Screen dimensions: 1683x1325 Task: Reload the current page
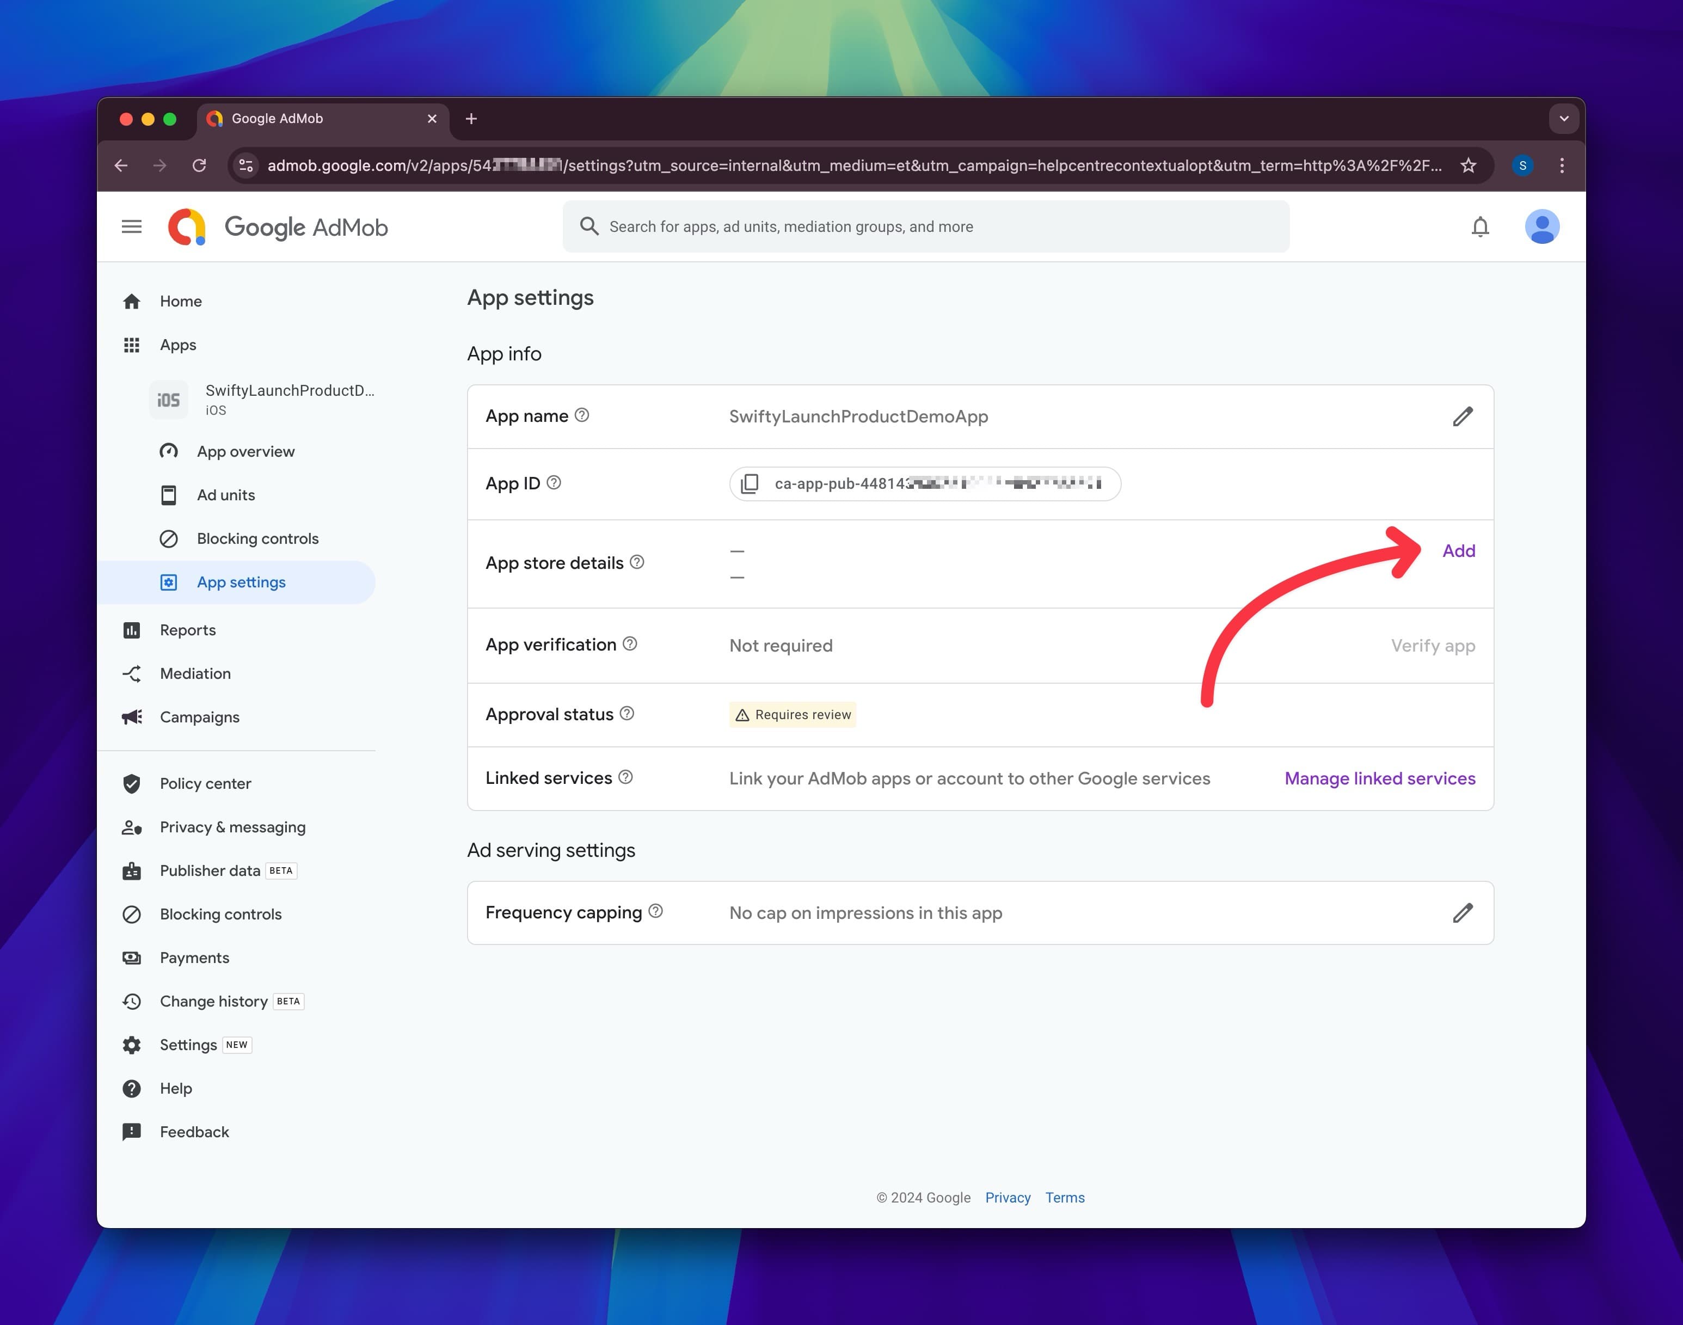(199, 165)
